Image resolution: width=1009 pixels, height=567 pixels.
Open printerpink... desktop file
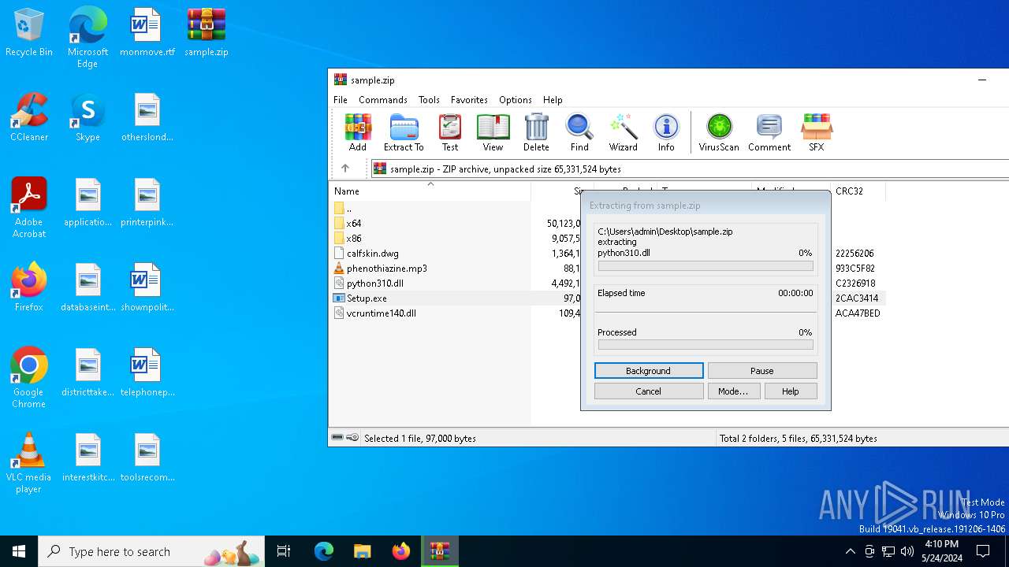(147, 203)
